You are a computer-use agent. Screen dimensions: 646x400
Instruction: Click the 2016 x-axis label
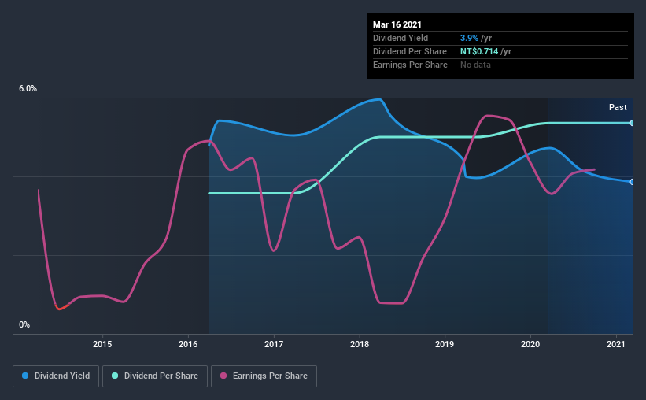click(x=188, y=344)
